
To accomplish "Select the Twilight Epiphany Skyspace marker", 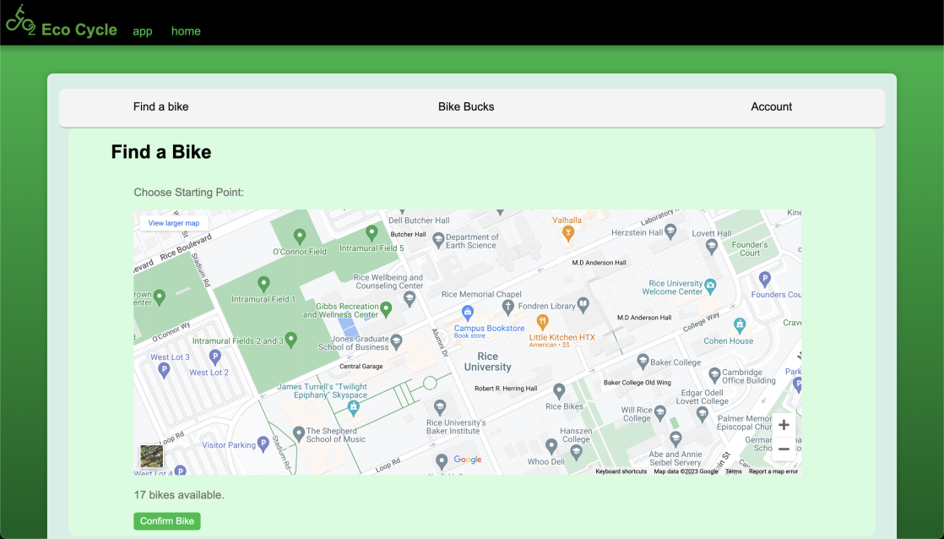I will pyautogui.click(x=354, y=408).
